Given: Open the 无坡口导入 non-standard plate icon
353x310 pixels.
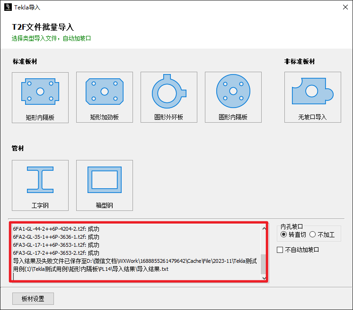Looking at the screenshot, I should coord(313,97).
